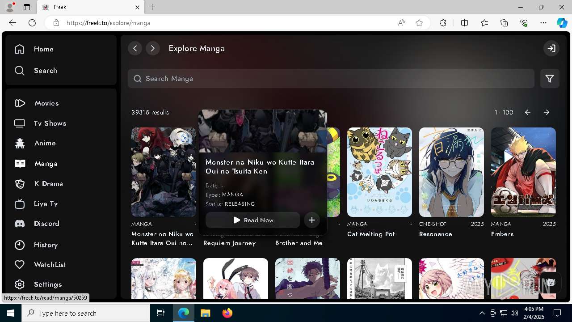
Task: Open Cat Melting Pot cover
Action: click(x=379, y=172)
